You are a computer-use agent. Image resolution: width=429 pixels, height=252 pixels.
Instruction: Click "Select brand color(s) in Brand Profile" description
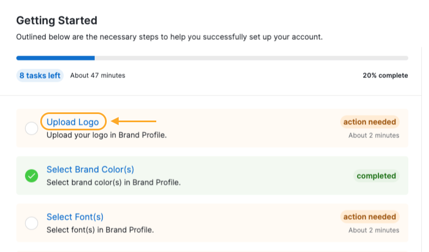point(113,182)
